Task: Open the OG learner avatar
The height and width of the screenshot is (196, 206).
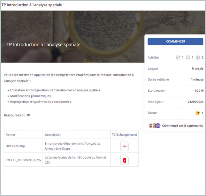Action: click(158, 126)
